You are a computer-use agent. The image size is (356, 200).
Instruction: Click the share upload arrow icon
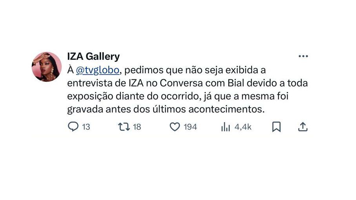[303, 127]
